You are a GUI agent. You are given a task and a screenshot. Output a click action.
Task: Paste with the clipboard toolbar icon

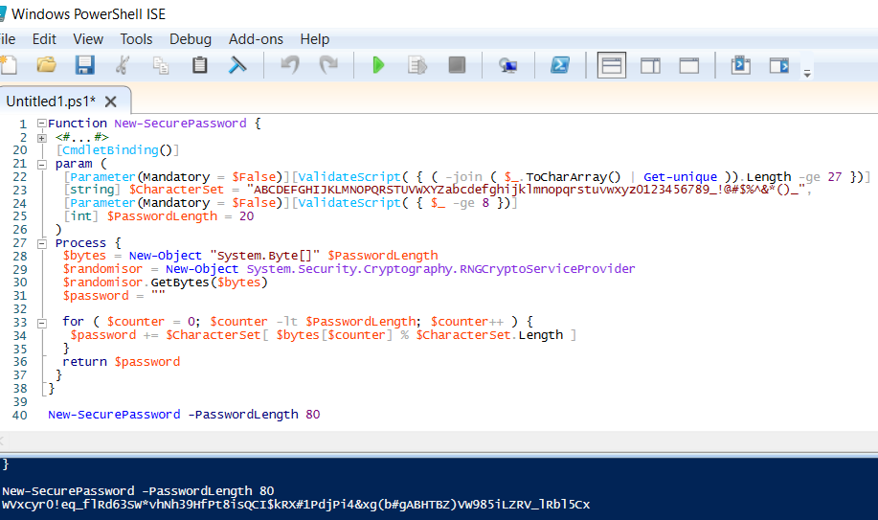[199, 65]
